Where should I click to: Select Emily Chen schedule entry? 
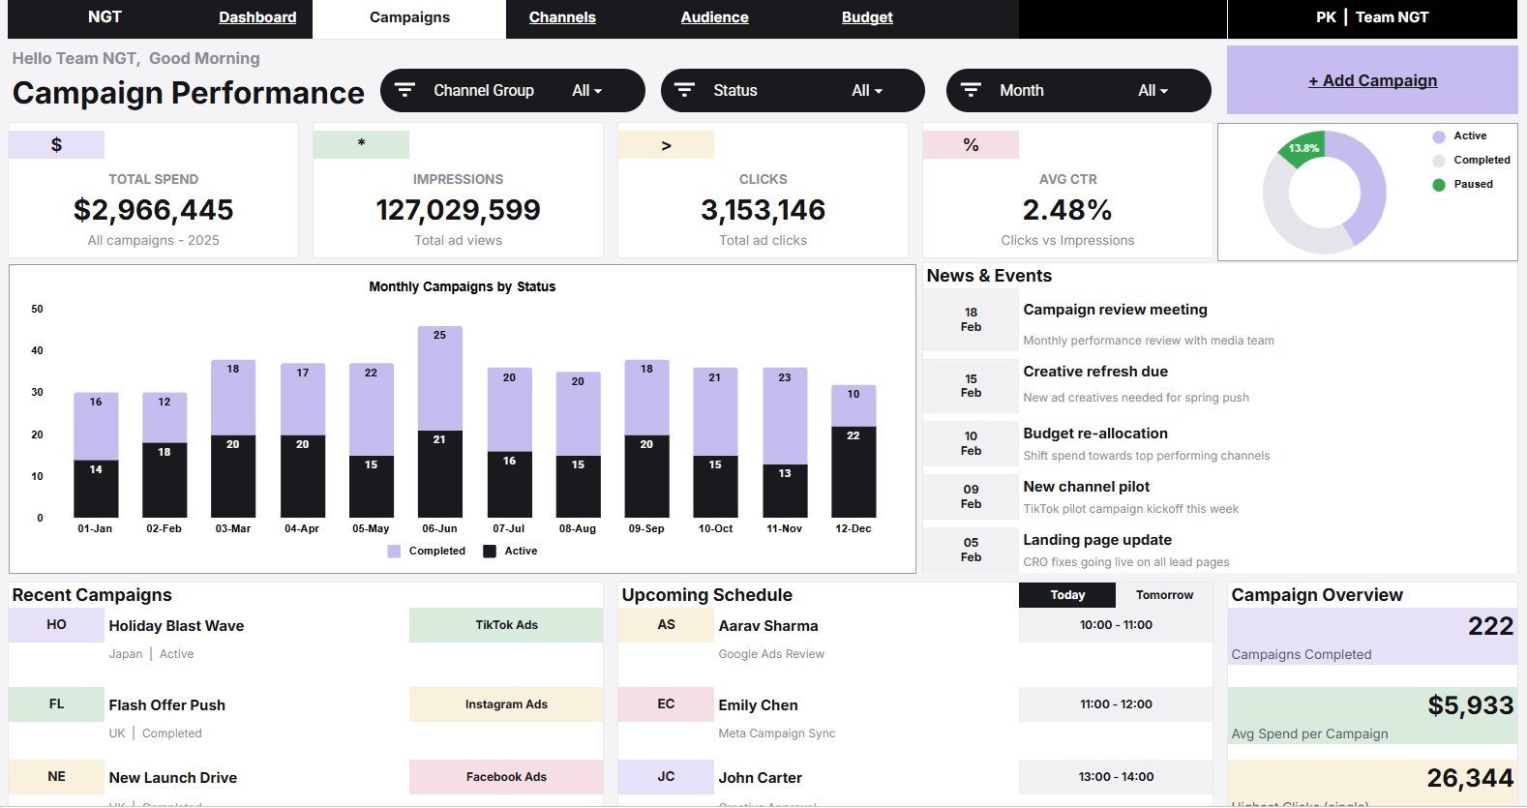[758, 705]
